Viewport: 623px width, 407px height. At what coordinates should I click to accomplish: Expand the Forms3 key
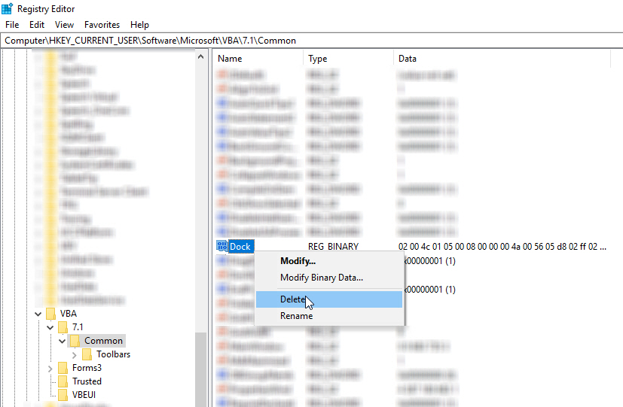point(50,368)
